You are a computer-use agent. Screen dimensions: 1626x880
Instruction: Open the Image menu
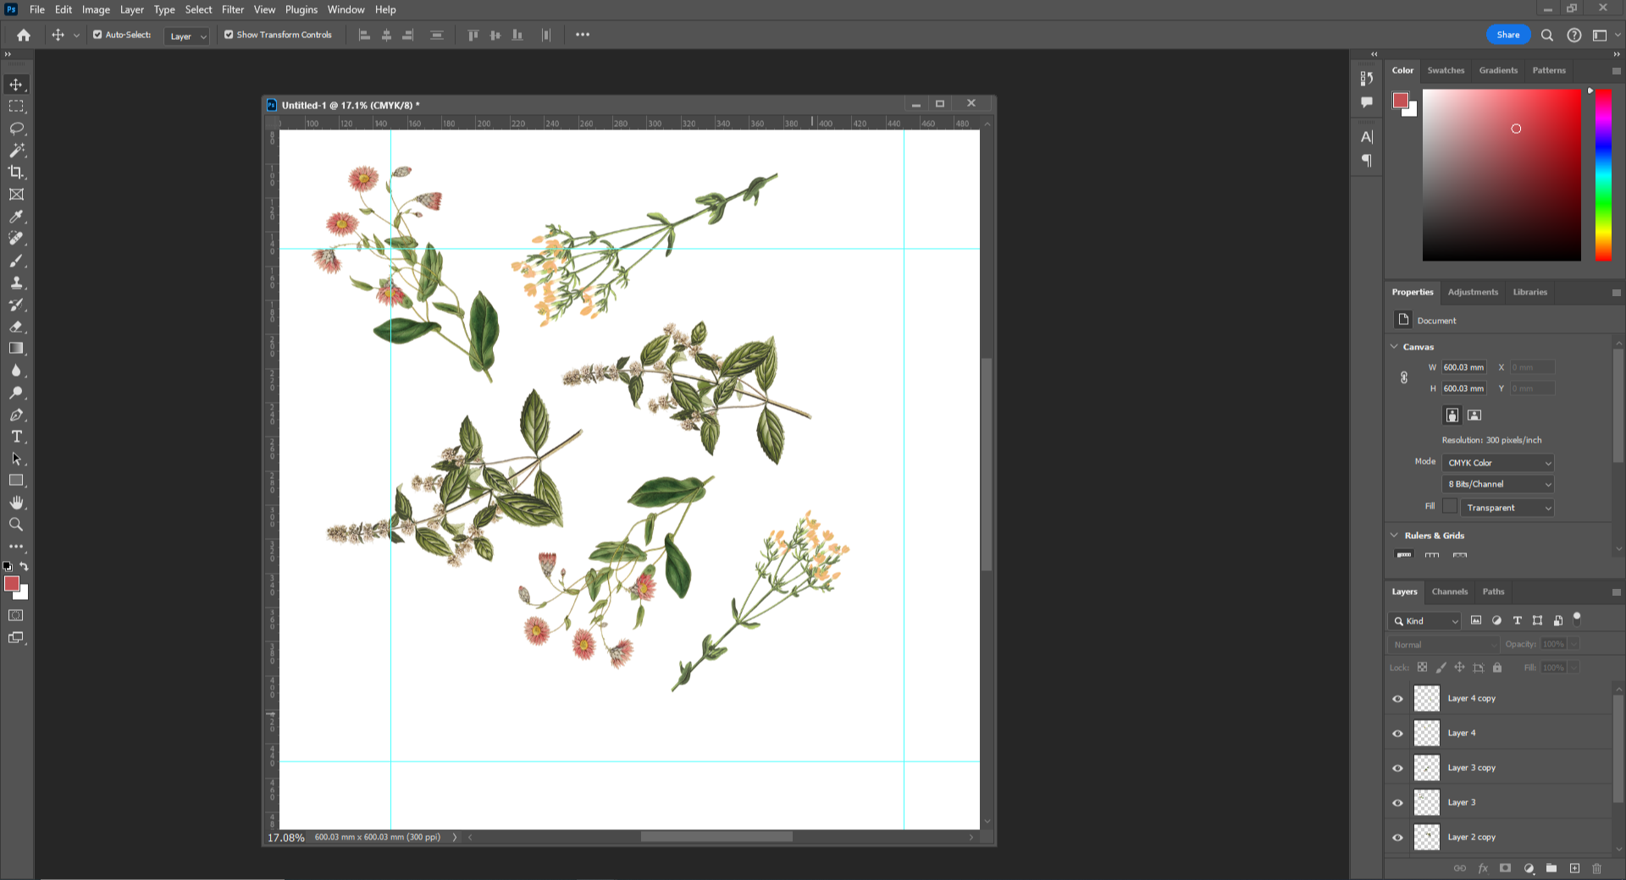[x=96, y=9]
